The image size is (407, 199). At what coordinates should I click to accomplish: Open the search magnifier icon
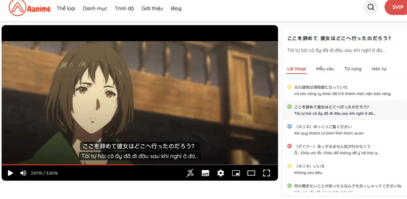tap(370, 7)
